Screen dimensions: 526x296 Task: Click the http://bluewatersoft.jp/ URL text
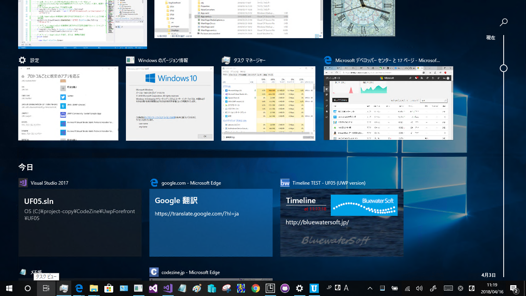[x=317, y=222]
